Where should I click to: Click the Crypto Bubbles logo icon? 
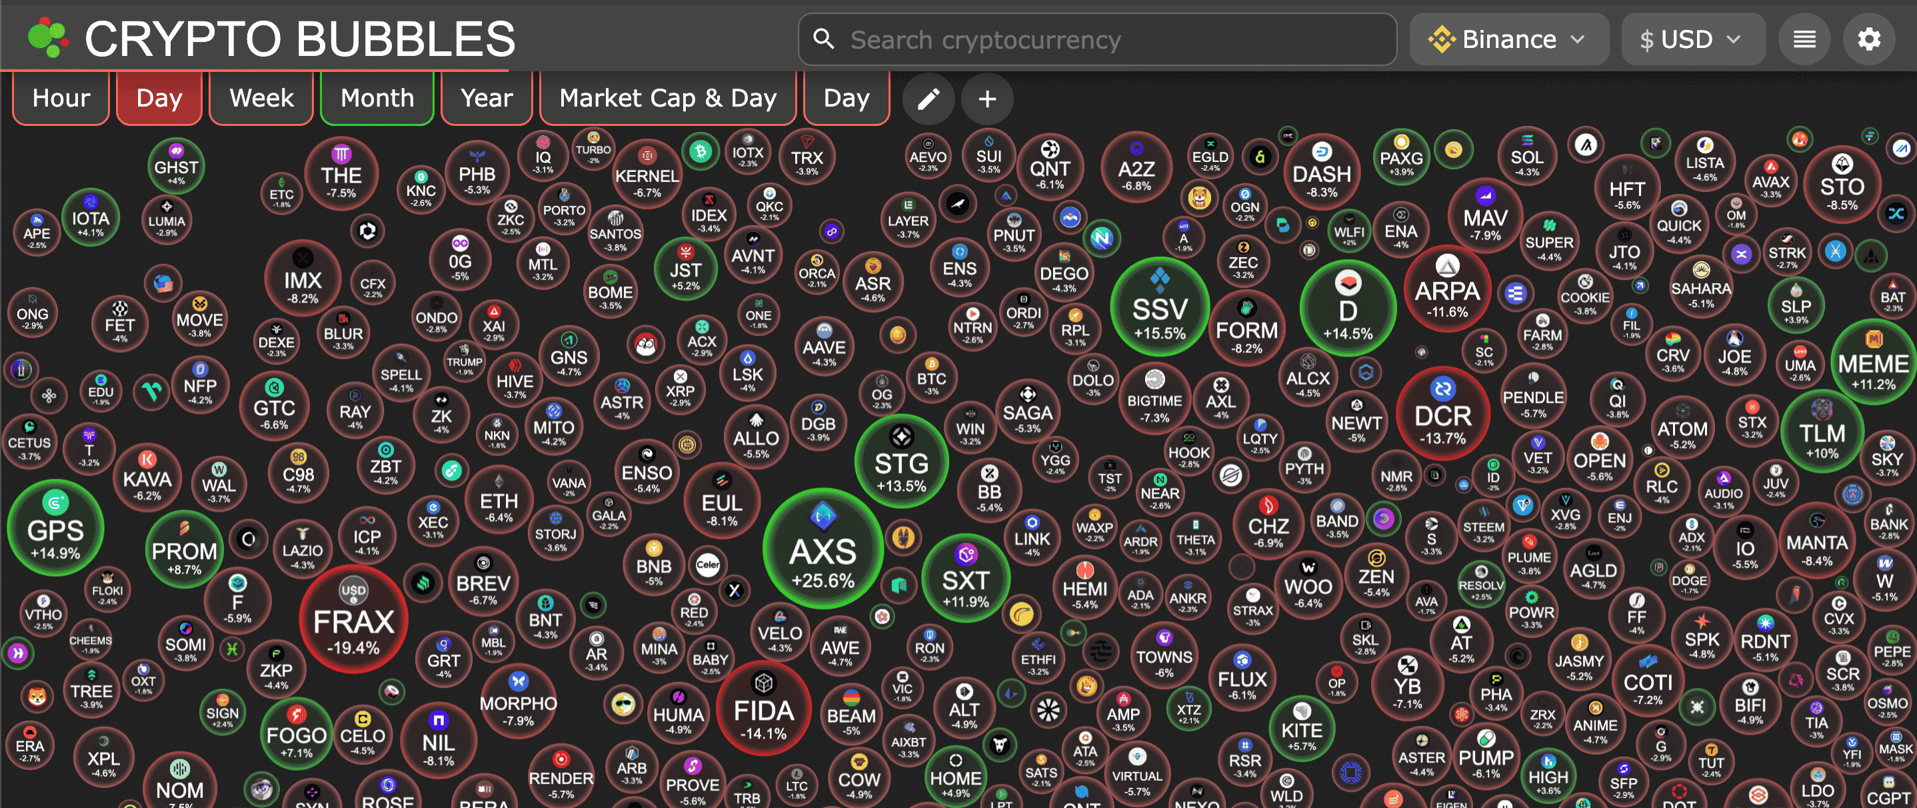[x=47, y=37]
